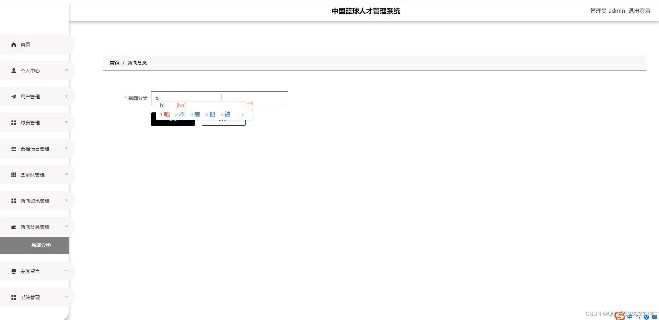Expand the 用户管理 menu chevron
This screenshot has height=320, width=659.
coord(67,96)
